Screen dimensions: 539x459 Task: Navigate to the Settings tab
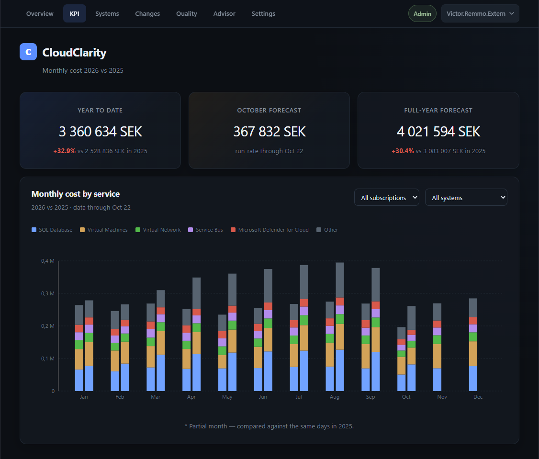pos(263,14)
